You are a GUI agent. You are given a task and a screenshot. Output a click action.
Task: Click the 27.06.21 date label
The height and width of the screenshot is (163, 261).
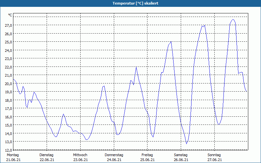click(x=214, y=160)
